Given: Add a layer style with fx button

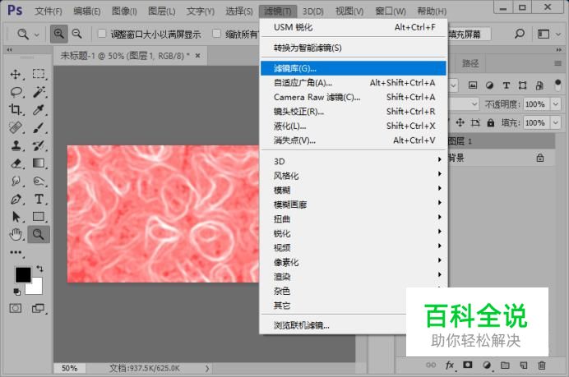Looking at the screenshot, I should click(x=449, y=365).
